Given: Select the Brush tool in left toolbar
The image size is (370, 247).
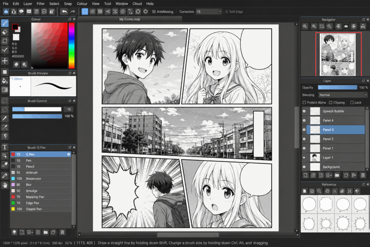Looking at the screenshot, I should click(5, 23).
